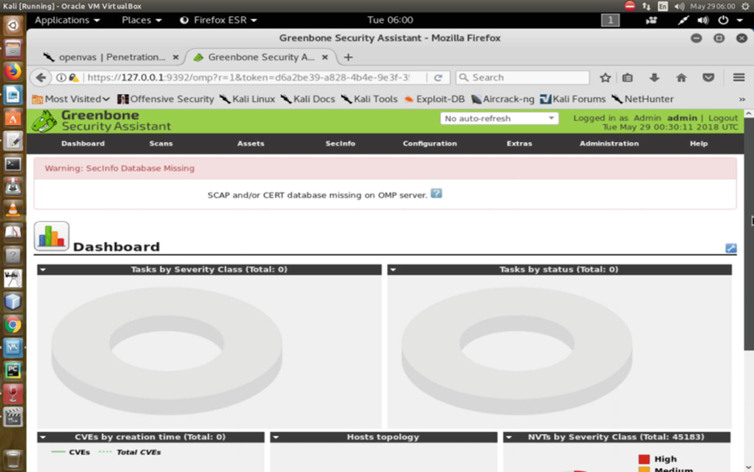Bookmark this page with the star icon
Viewport: 754px width, 472px height.
pyautogui.click(x=605, y=78)
